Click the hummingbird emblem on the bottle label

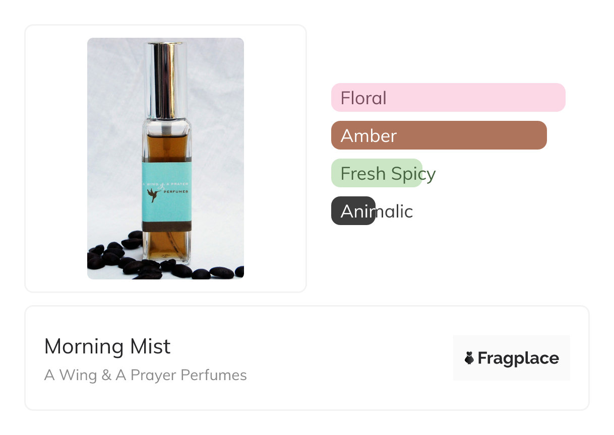[153, 194]
